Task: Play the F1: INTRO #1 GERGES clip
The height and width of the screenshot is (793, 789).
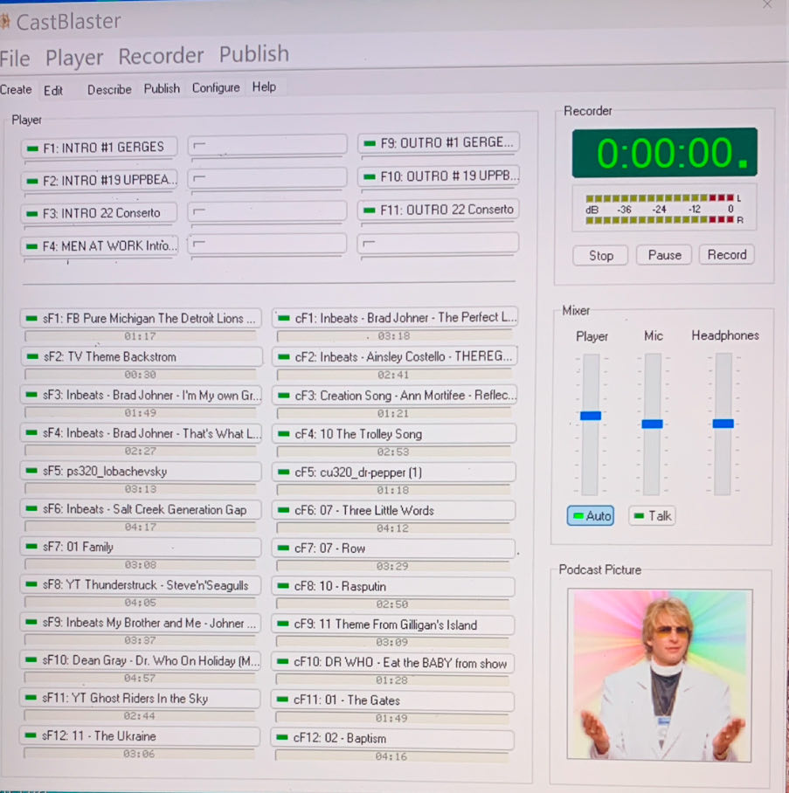Action: pos(98,148)
